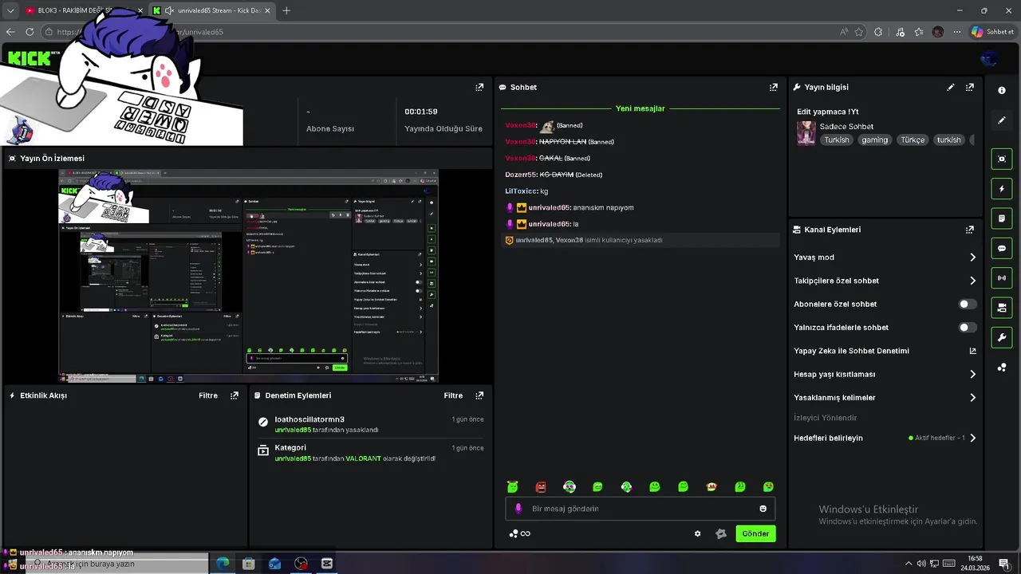Pop out the Yayın bilgisi panel

pyautogui.click(x=970, y=87)
